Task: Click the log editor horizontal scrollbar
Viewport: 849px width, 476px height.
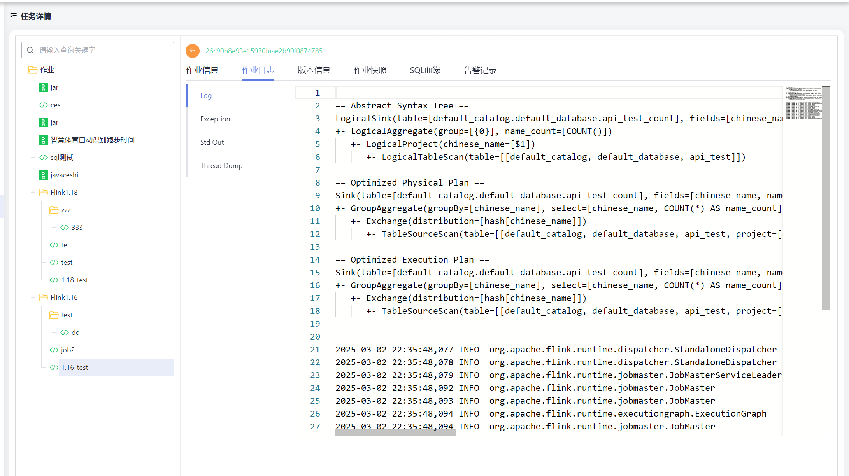Action: [x=396, y=433]
